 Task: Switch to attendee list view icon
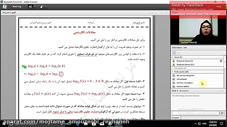point(174,53)
